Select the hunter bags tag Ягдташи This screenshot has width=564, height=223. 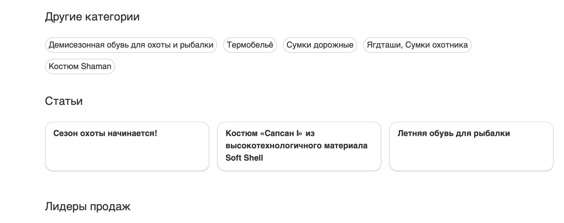pyautogui.click(x=417, y=45)
